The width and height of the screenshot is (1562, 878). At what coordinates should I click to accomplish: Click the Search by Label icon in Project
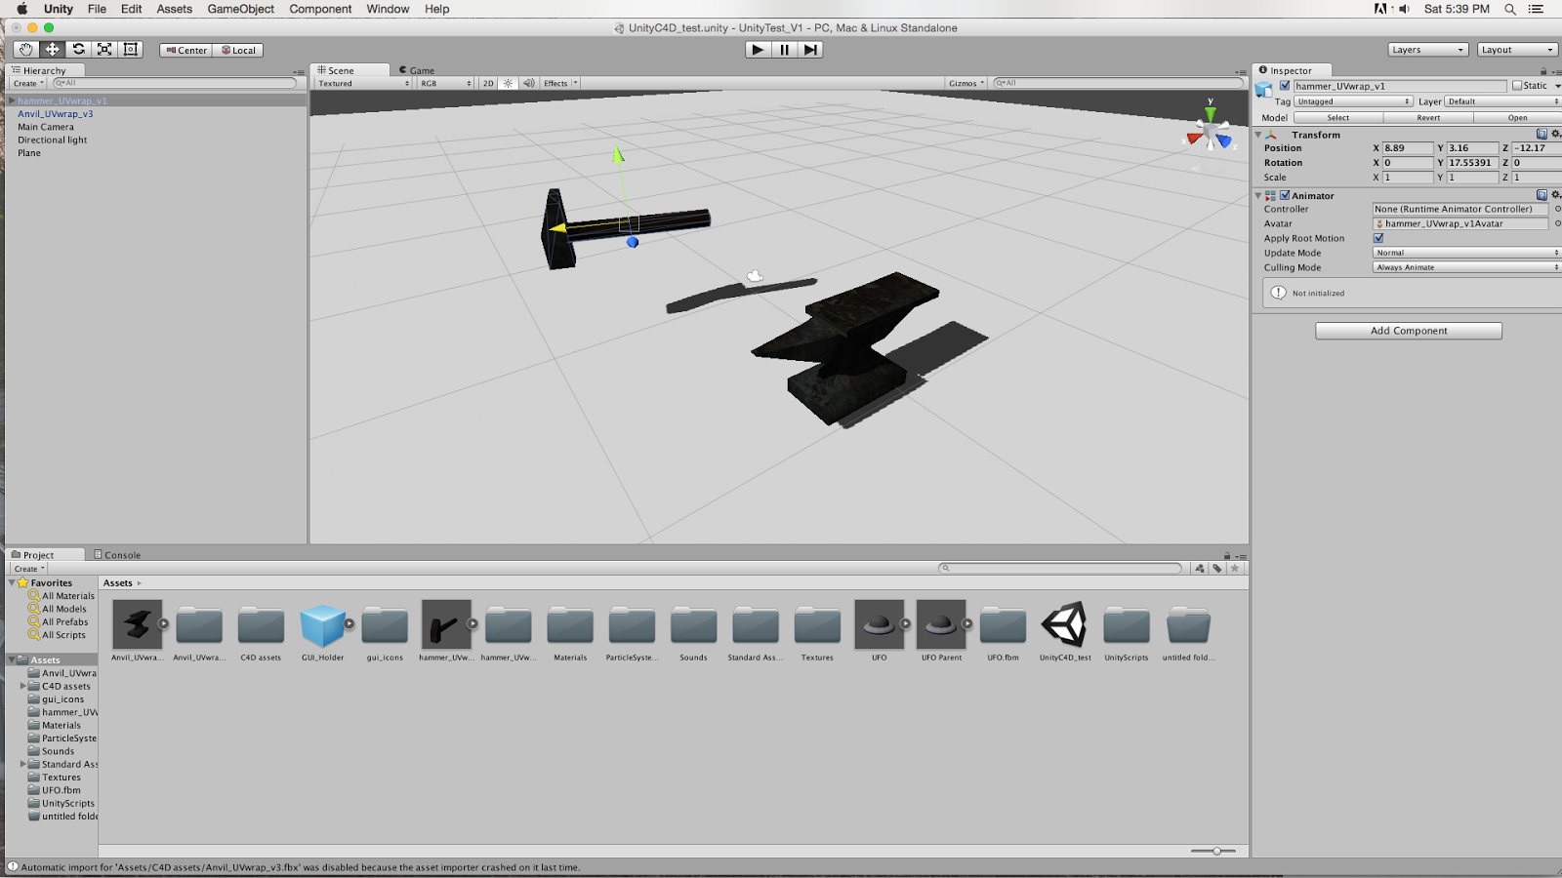pos(1217,569)
